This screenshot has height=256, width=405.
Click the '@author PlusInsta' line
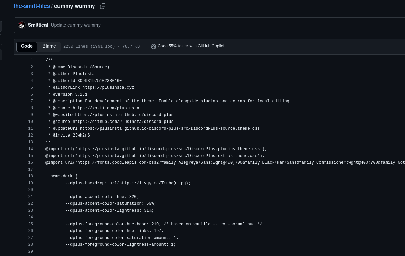pos(71,74)
